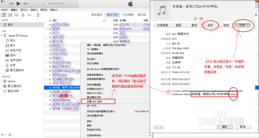
Task: Open the 编辑(E) menu
Action: tap(14, 10)
